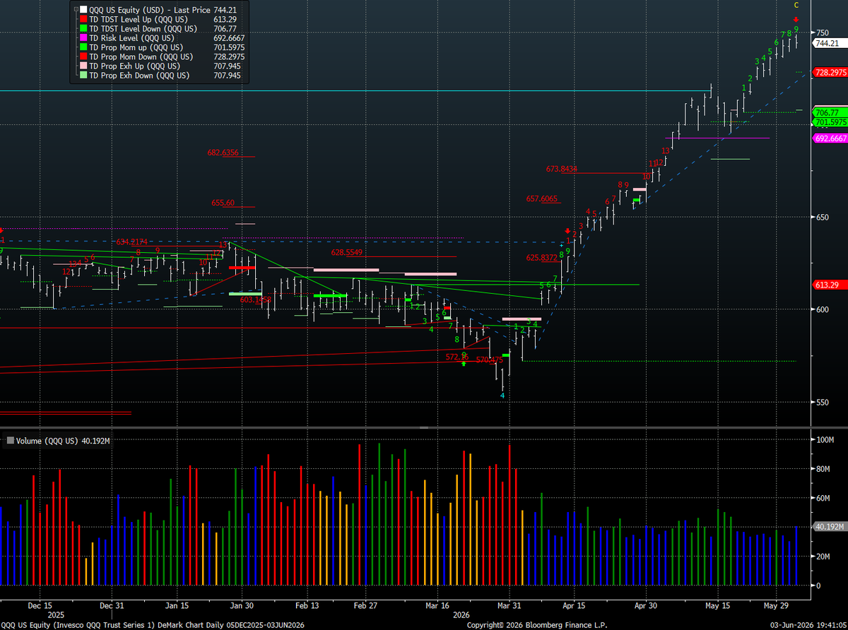Click the green up arrow under March bar 9
Viewport: 848px width, 630px height.
[464, 363]
